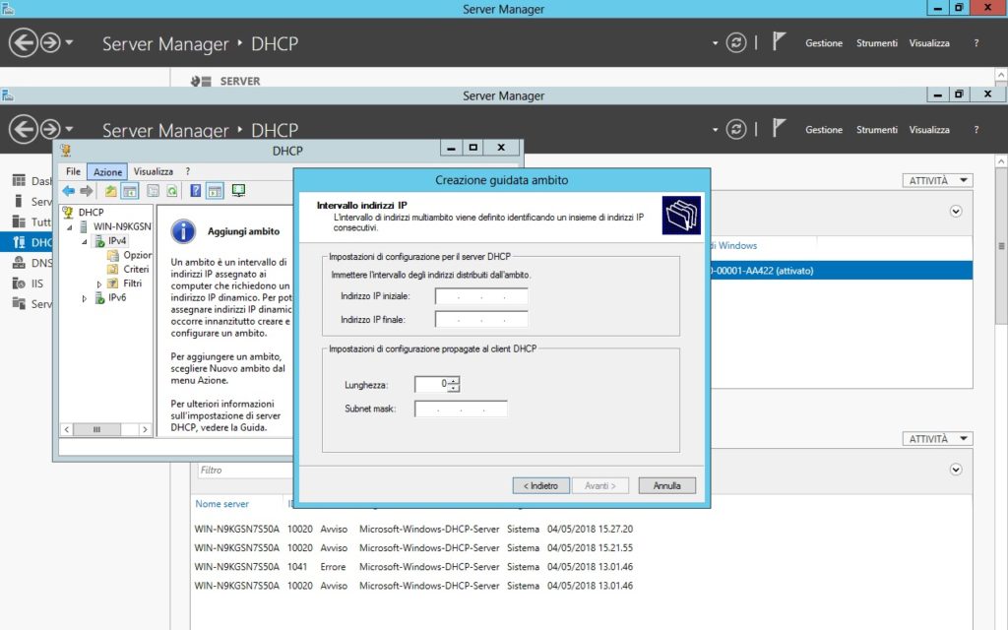The height and width of the screenshot is (630, 1008).
Task: Open the ? help menu in DHCP console
Action: click(x=188, y=171)
